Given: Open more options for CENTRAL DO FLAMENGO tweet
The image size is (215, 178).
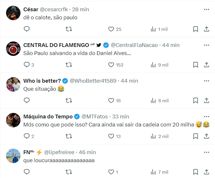Looking at the screenshot, I should coord(206,45).
